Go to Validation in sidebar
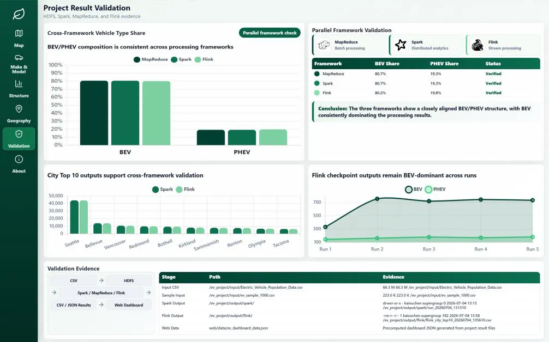Image resolution: width=549 pixels, height=342 pixels. coord(19,139)
